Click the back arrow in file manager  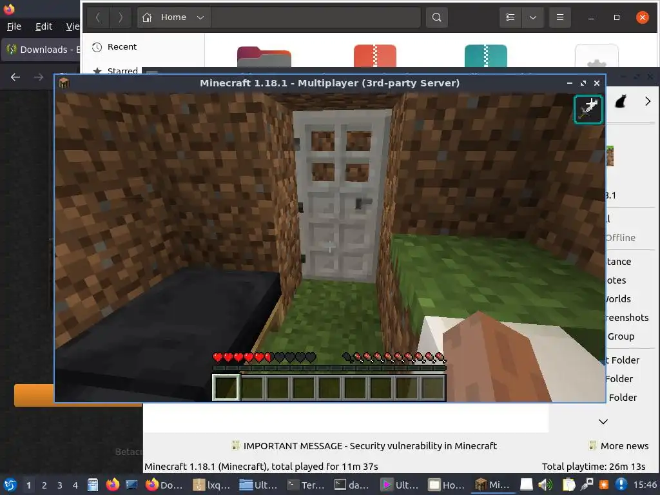tap(98, 17)
